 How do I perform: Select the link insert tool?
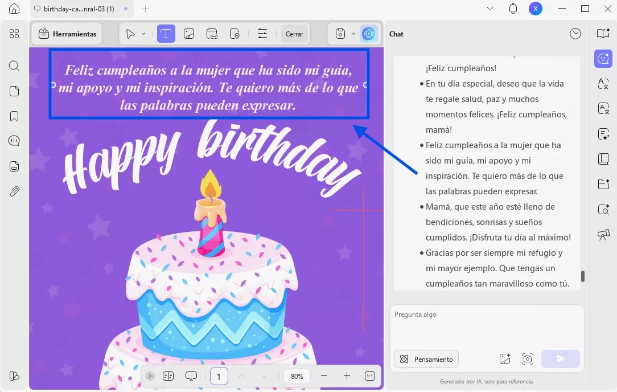pos(212,34)
